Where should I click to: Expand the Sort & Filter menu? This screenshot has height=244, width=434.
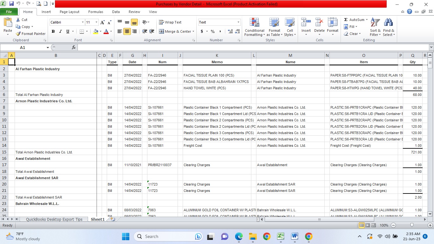(375, 27)
